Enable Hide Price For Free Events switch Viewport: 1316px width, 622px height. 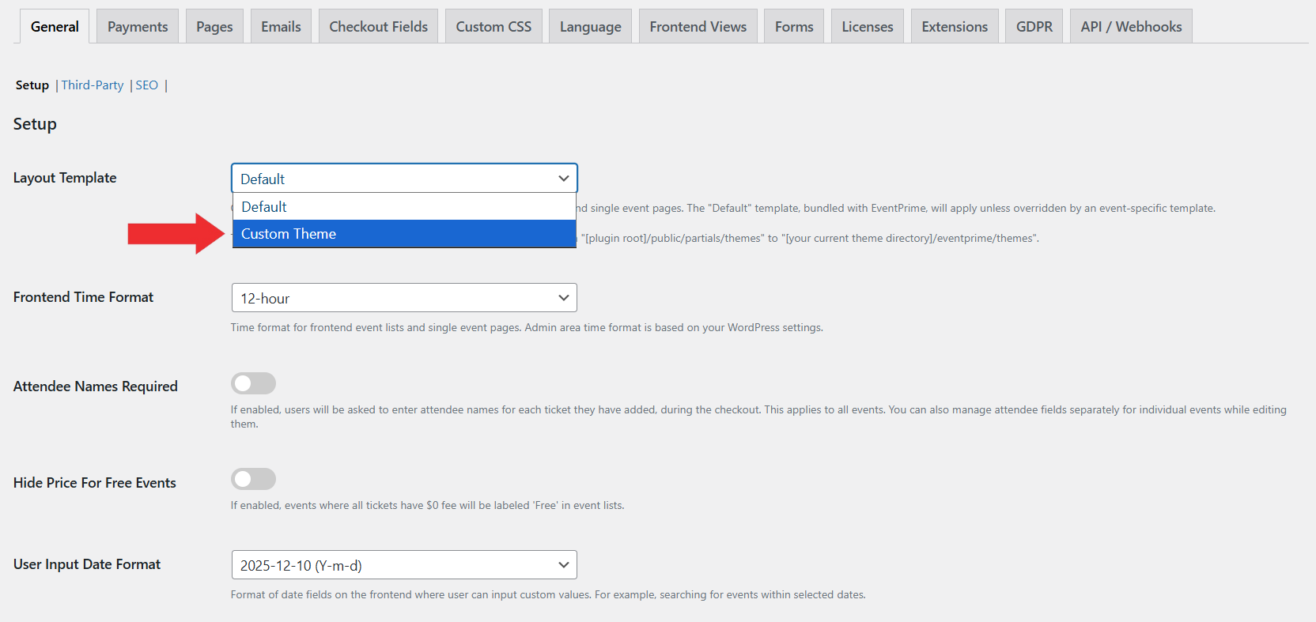(x=253, y=479)
